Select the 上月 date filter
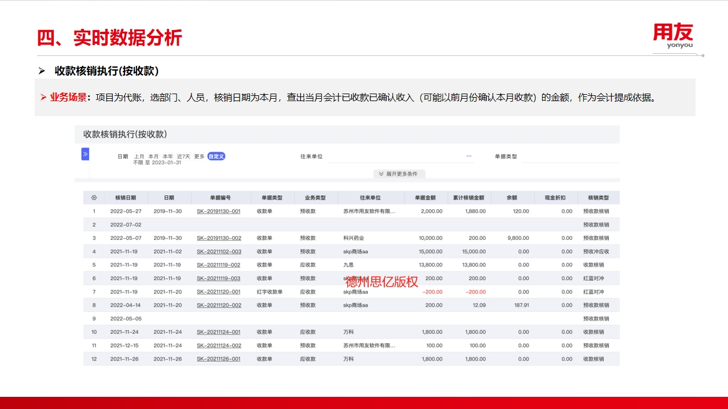The width and height of the screenshot is (728, 409). point(139,157)
